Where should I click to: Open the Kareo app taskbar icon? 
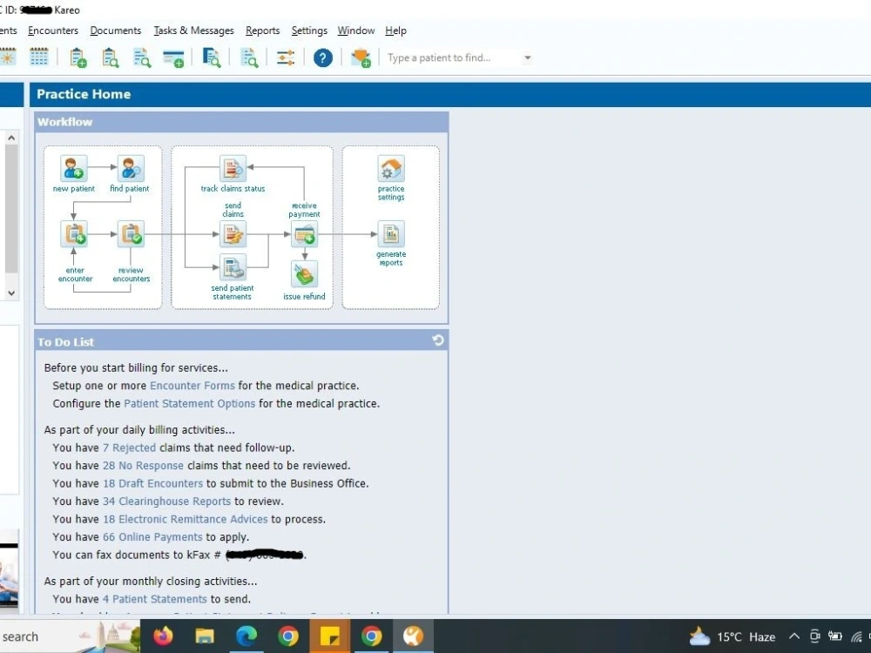(x=413, y=636)
